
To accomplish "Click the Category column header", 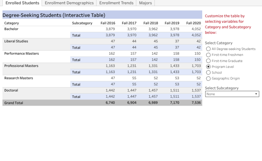I will (x=12, y=23).
